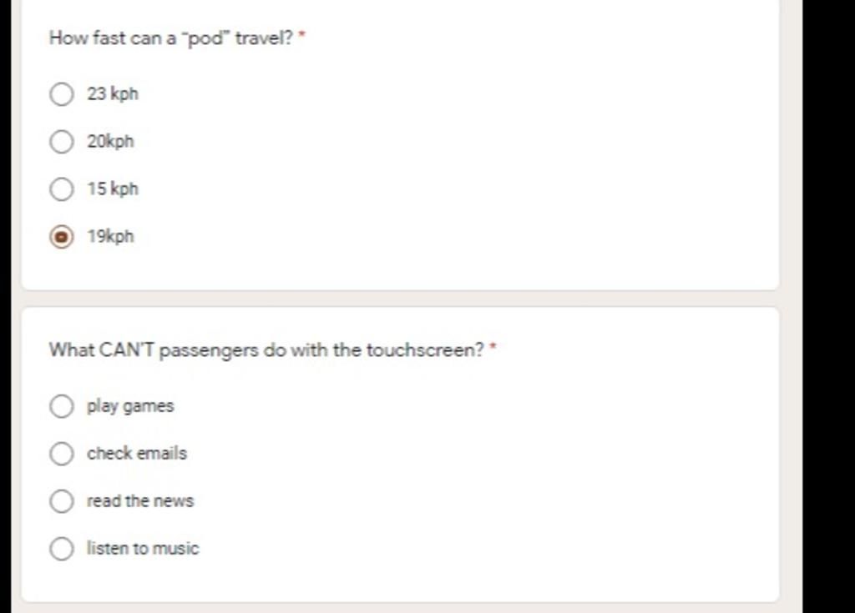Screen dimensions: 855x613
Task: Click the touchscreen question title text
Action: (x=266, y=350)
